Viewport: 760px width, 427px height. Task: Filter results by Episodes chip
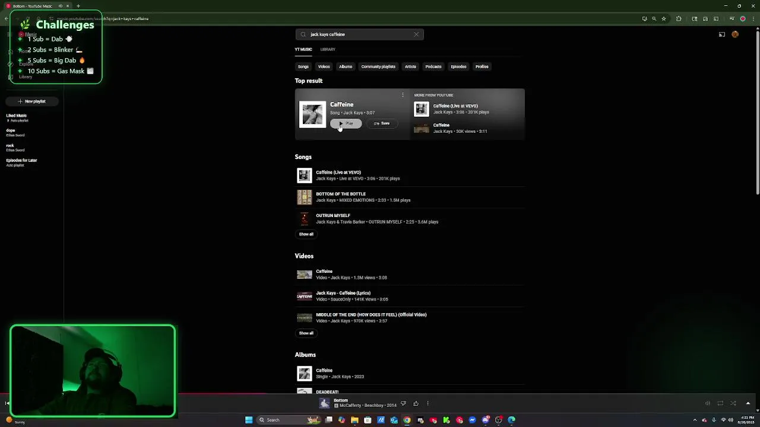(x=458, y=66)
